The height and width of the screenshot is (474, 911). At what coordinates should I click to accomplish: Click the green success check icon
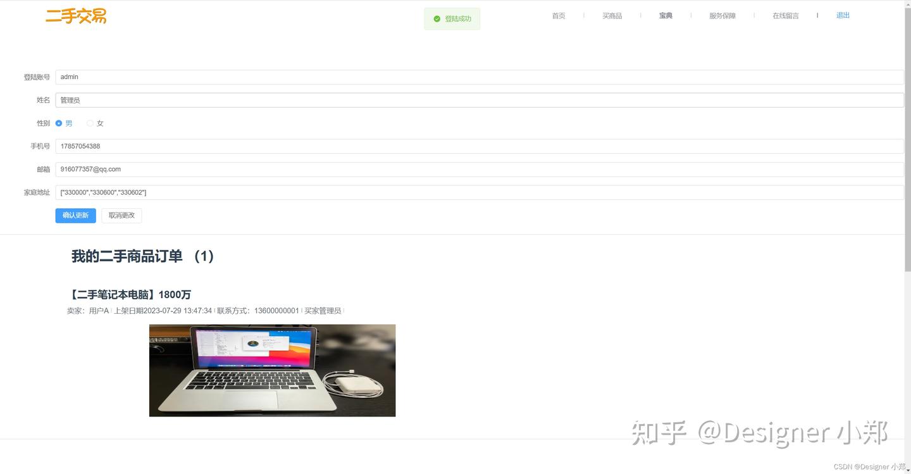point(437,19)
